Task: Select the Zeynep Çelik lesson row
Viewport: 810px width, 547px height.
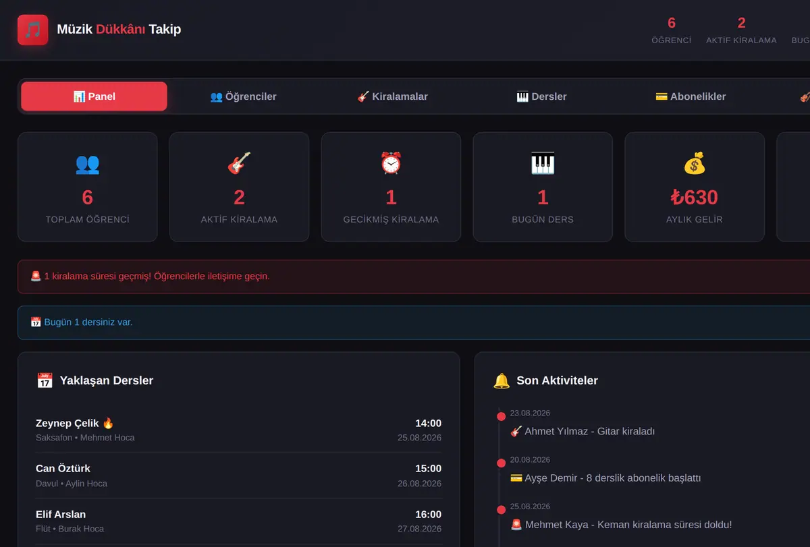Action: point(238,430)
